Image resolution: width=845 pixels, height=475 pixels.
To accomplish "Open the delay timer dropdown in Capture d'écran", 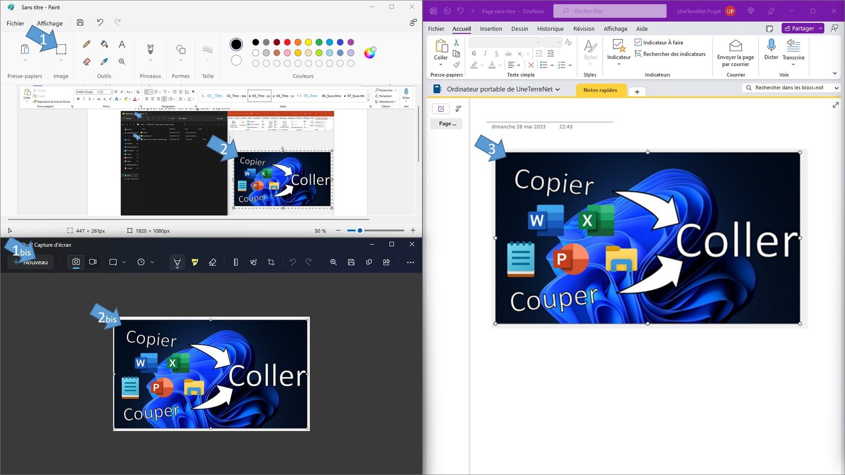I will click(x=152, y=262).
